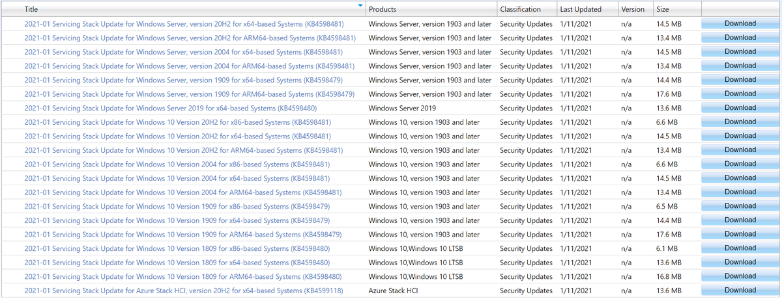This screenshot has width=782, height=299.
Task: Open Windows 10 2004 x64 update link
Action: point(177,179)
